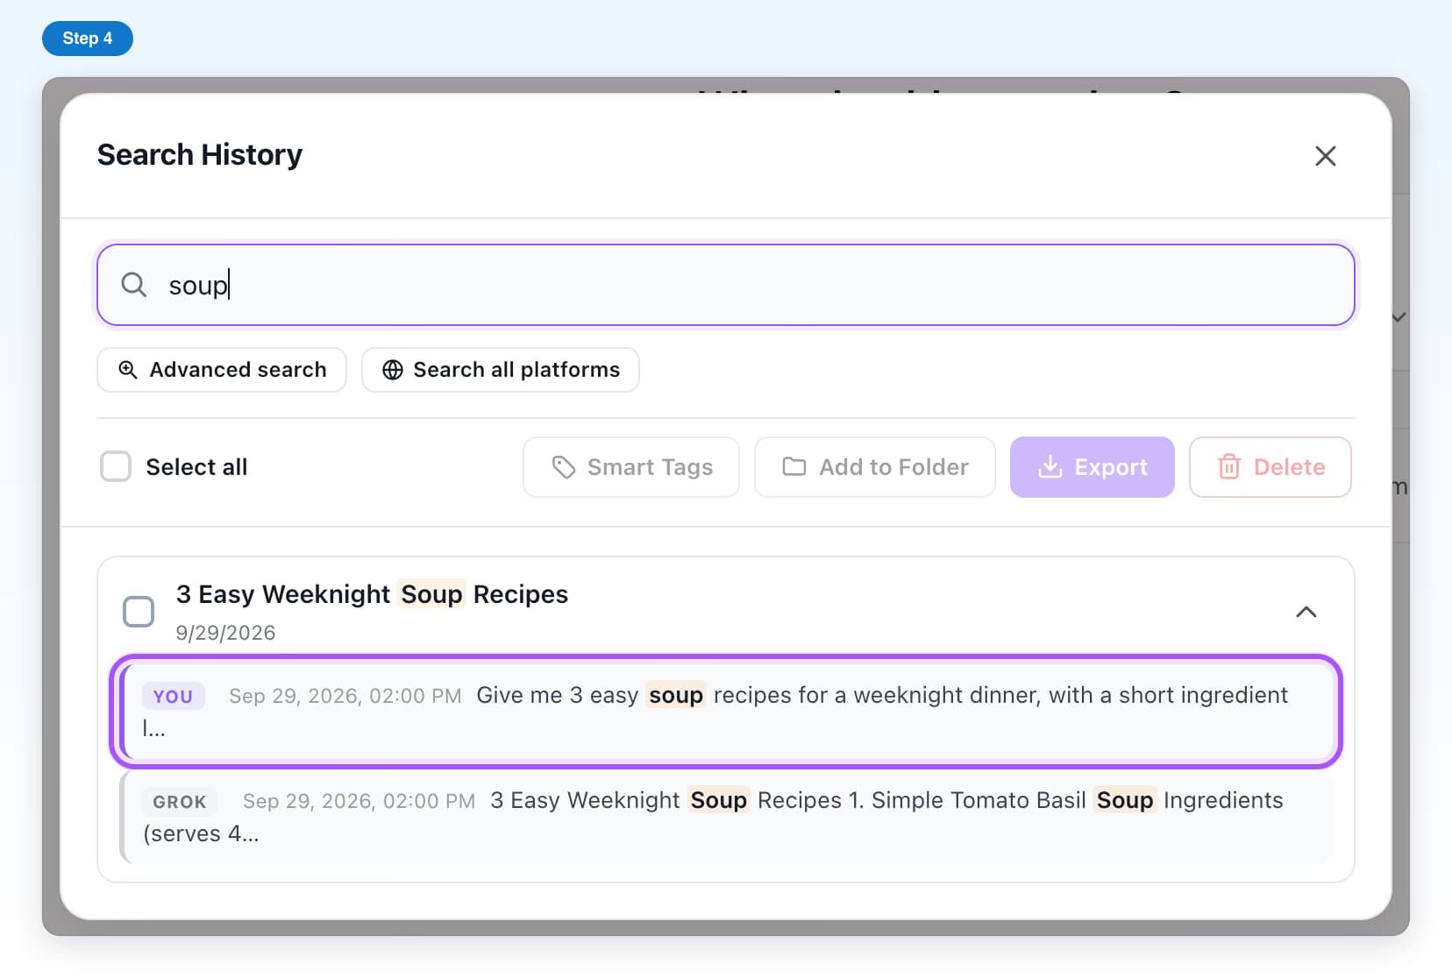Viewport: 1452px width, 978px height.
Task: Click the 9/29/2026 date under the title
Action: (225, 633)
